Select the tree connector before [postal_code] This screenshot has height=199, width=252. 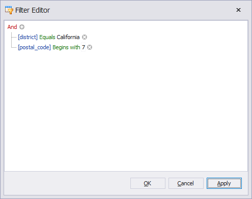(14, 47)
